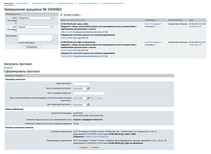211x154 pixels.
Task: Open the hour selector showing 18
Action: pos(92,98)
